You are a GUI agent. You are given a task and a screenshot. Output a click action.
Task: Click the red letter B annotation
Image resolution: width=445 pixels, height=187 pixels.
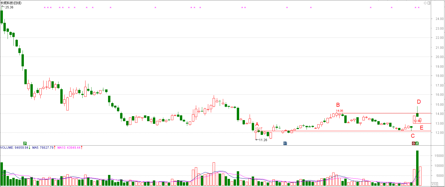[x=338, y=105]
